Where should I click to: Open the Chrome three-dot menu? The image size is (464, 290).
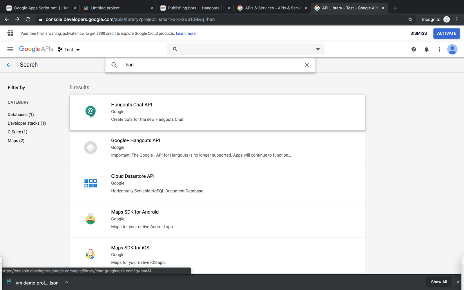(x=457, y=19)
